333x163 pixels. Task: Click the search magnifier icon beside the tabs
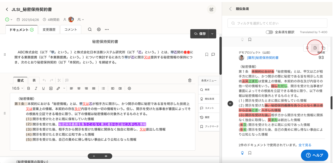(x=90, y=30)
